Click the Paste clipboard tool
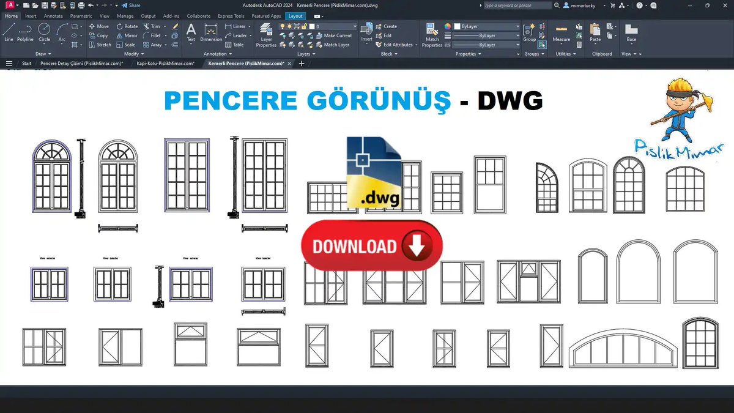 (595, 32)
